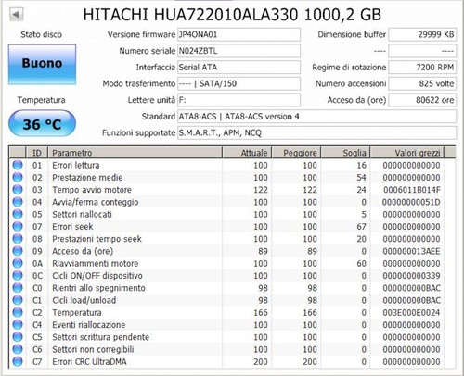Select the status orb of Settori scrittura pendente
Image resolution: width=464 pixels, height=376 pixels.
click(18, 337)
